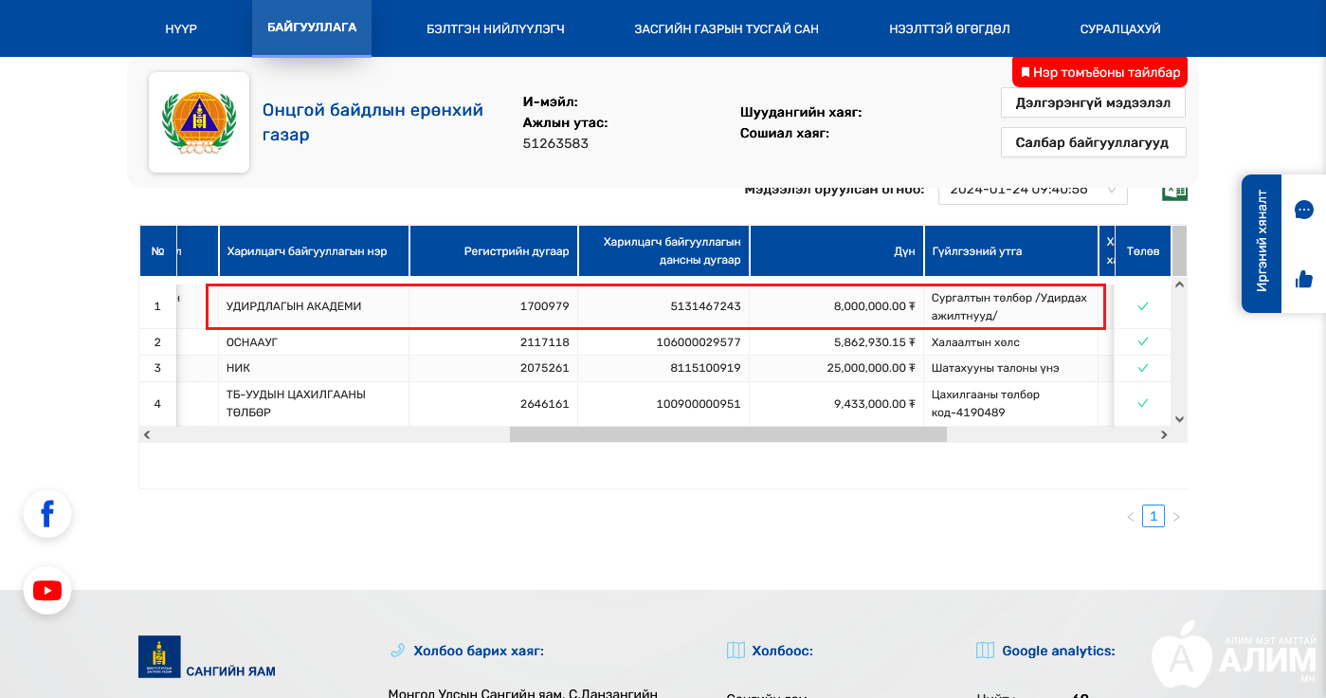Click the Нэр томъёоны тайлбар button
This screenshot has height=698, width=1326.
click(1099, 72)
